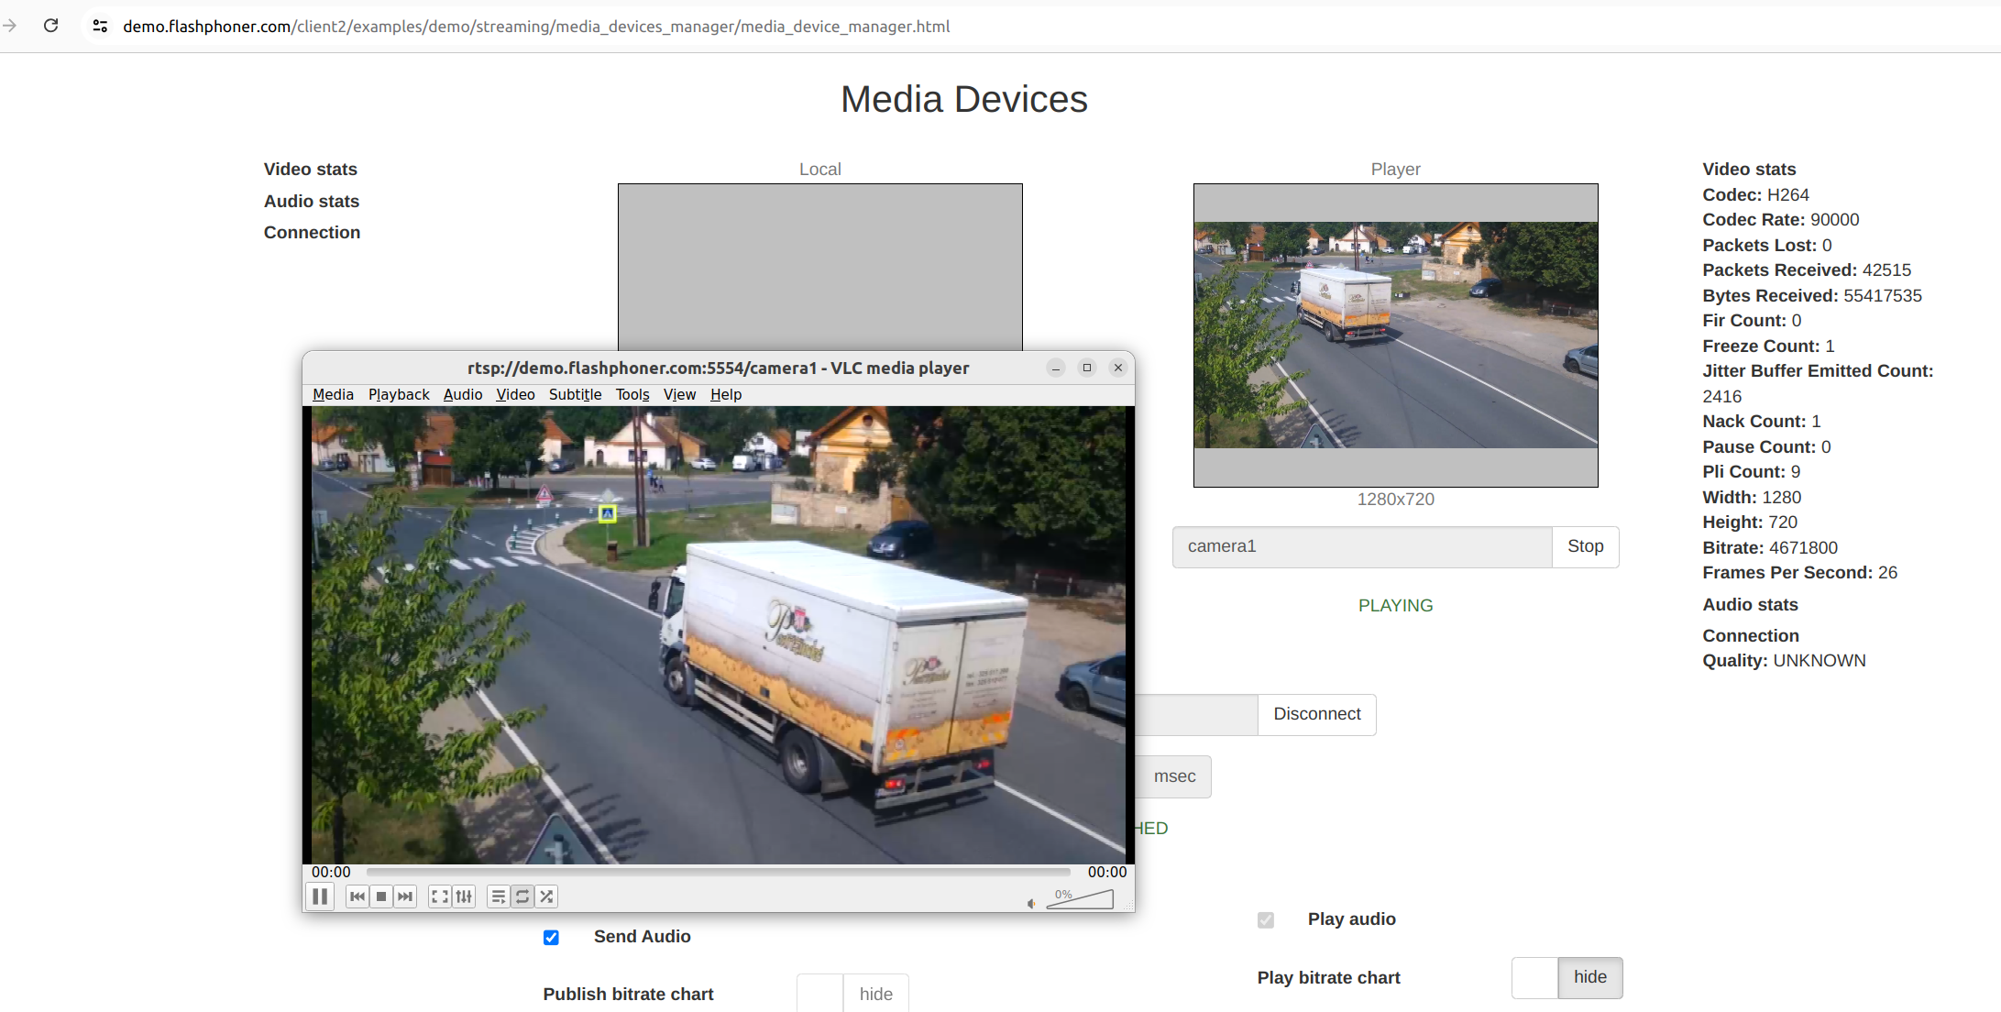Hide the Publish bitrate chart
The height and width of the screenshot is (1012, 2001).
875,994
